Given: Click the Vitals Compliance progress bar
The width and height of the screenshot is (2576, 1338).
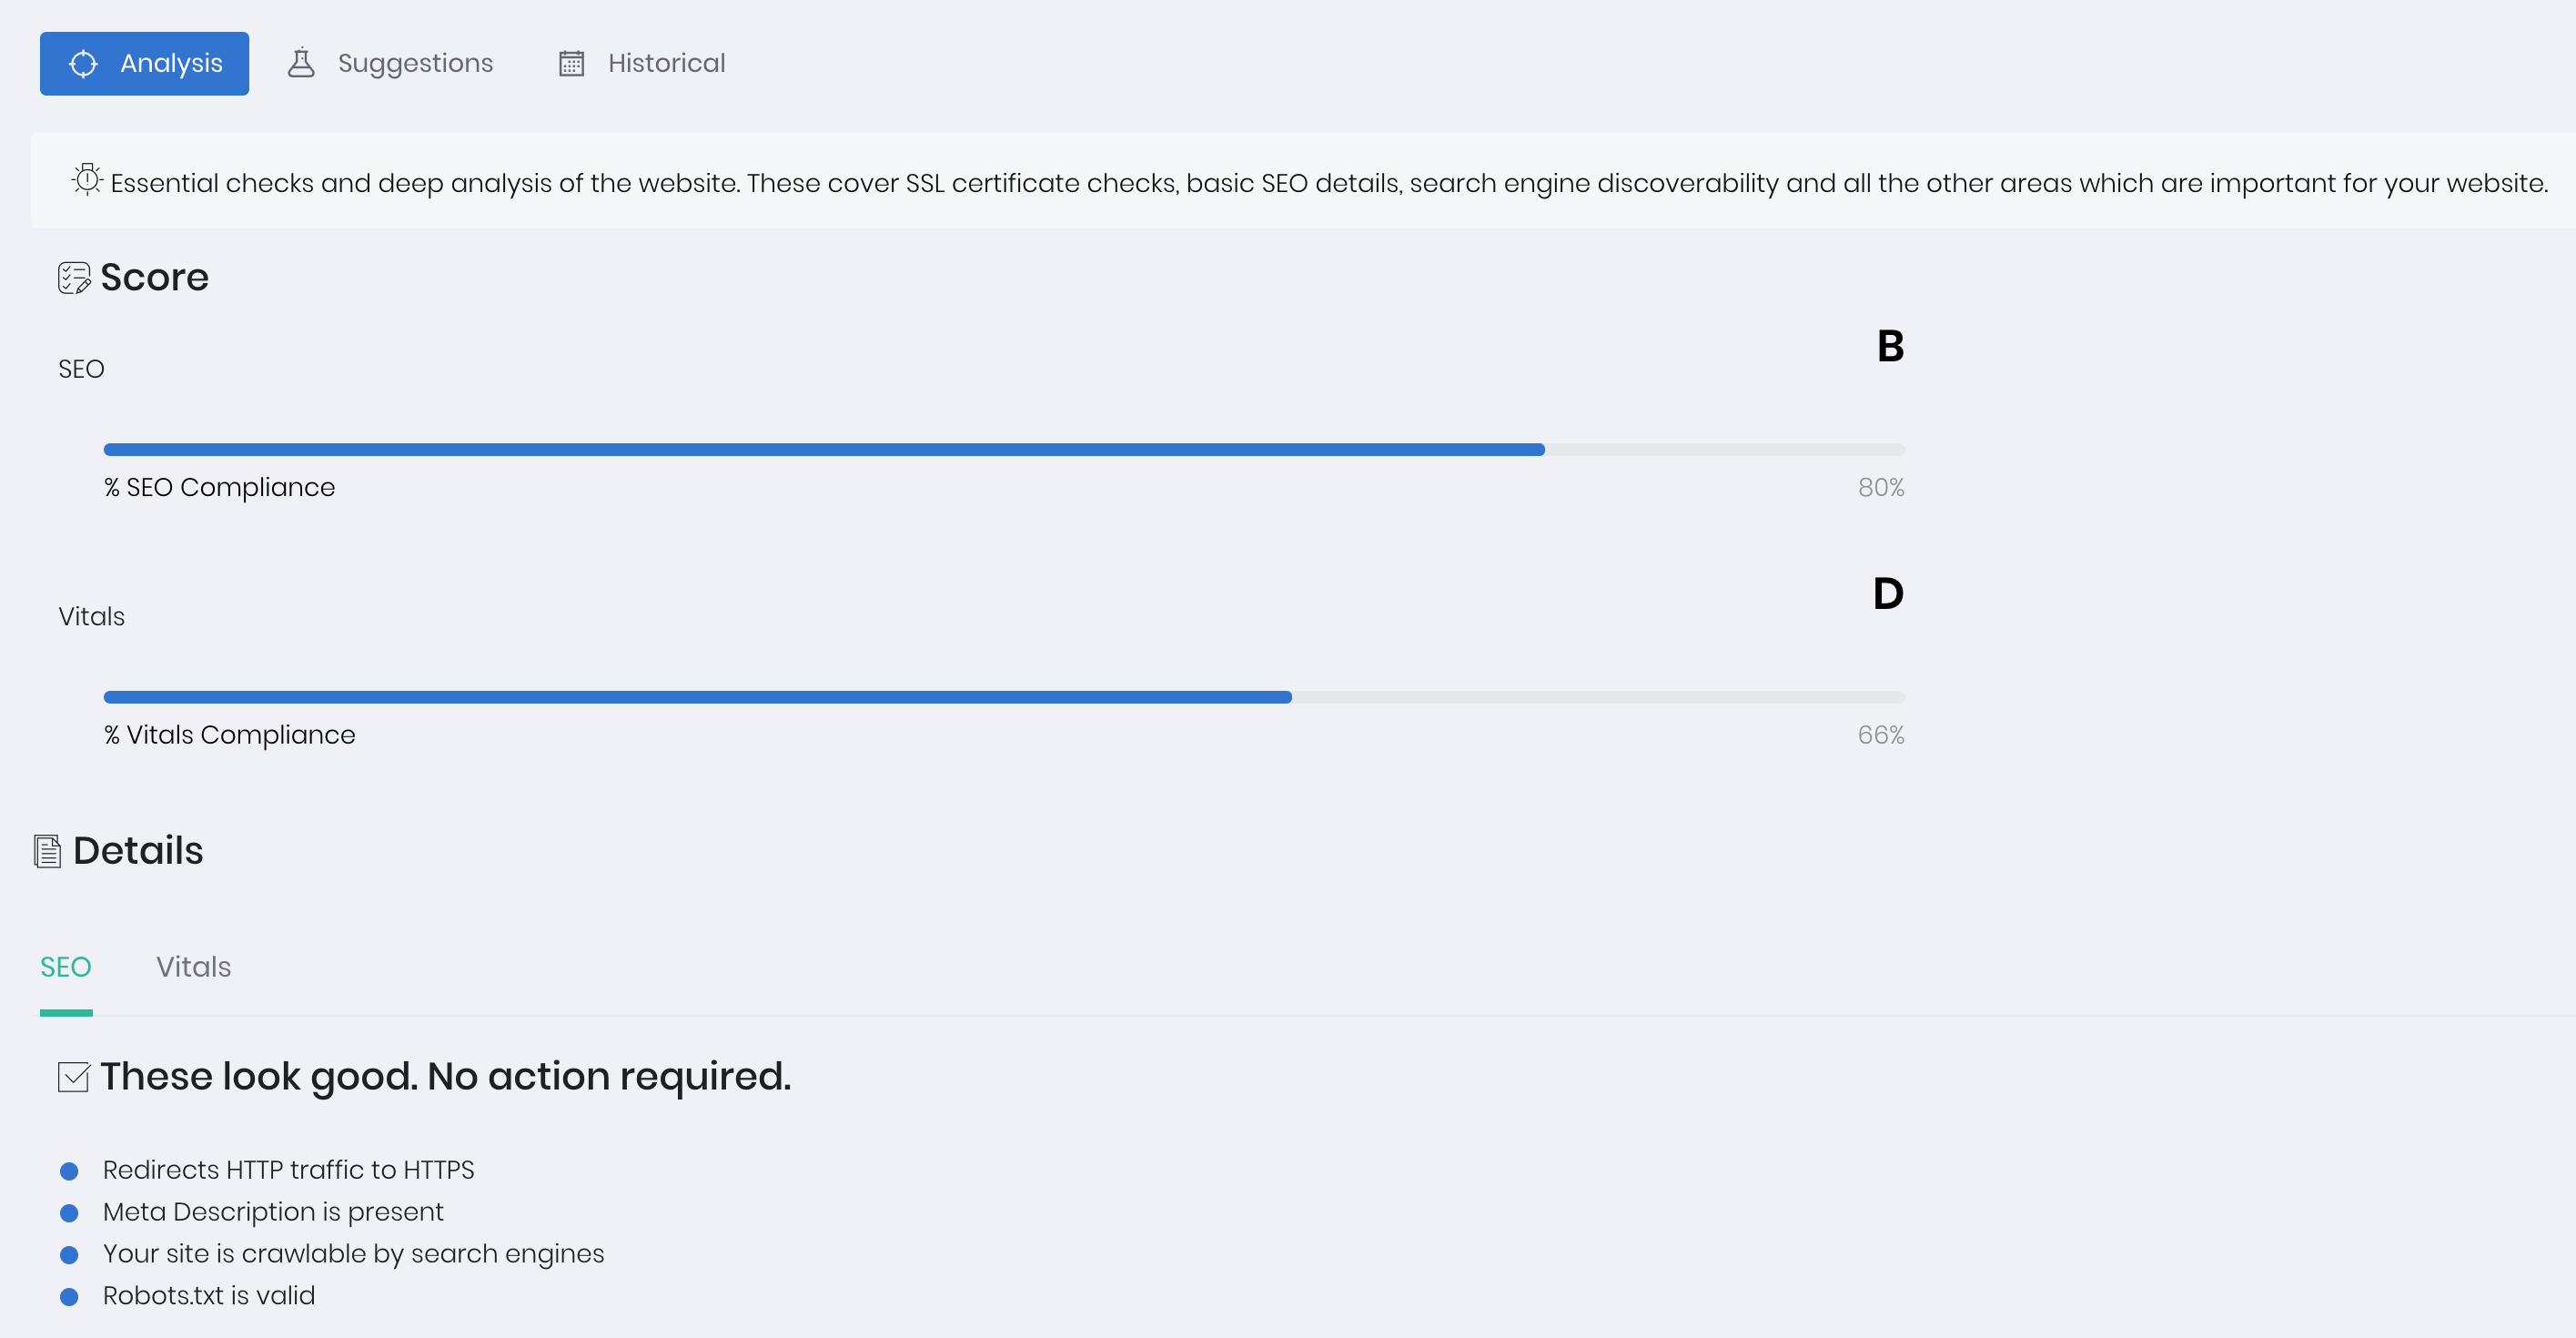Looking at the screenshot, I should pyautogui.click(x=1004, y=697).
